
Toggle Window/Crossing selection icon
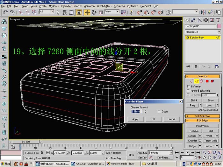(x=79, y=12)
